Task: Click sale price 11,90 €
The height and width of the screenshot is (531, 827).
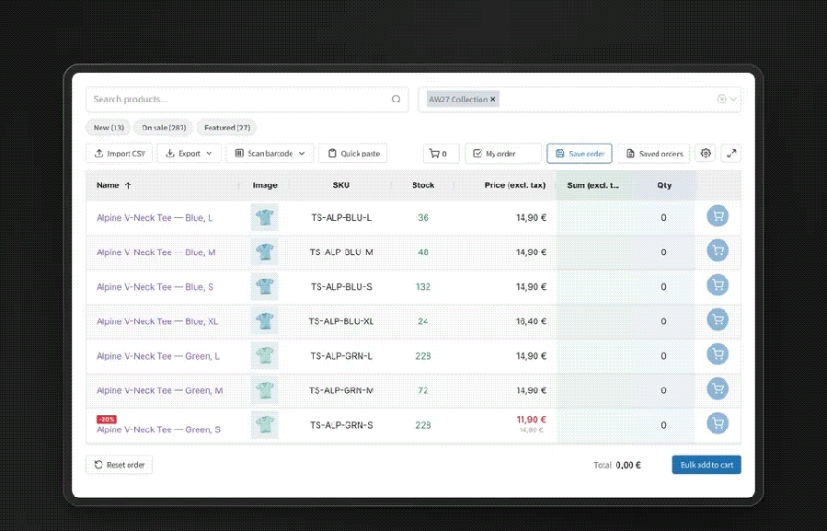Action: [x=531, y=420]
